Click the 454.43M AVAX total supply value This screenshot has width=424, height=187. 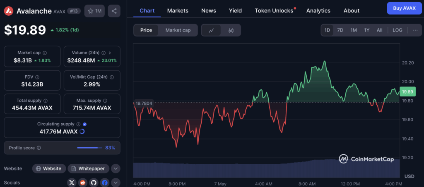(x=32, y=108)
